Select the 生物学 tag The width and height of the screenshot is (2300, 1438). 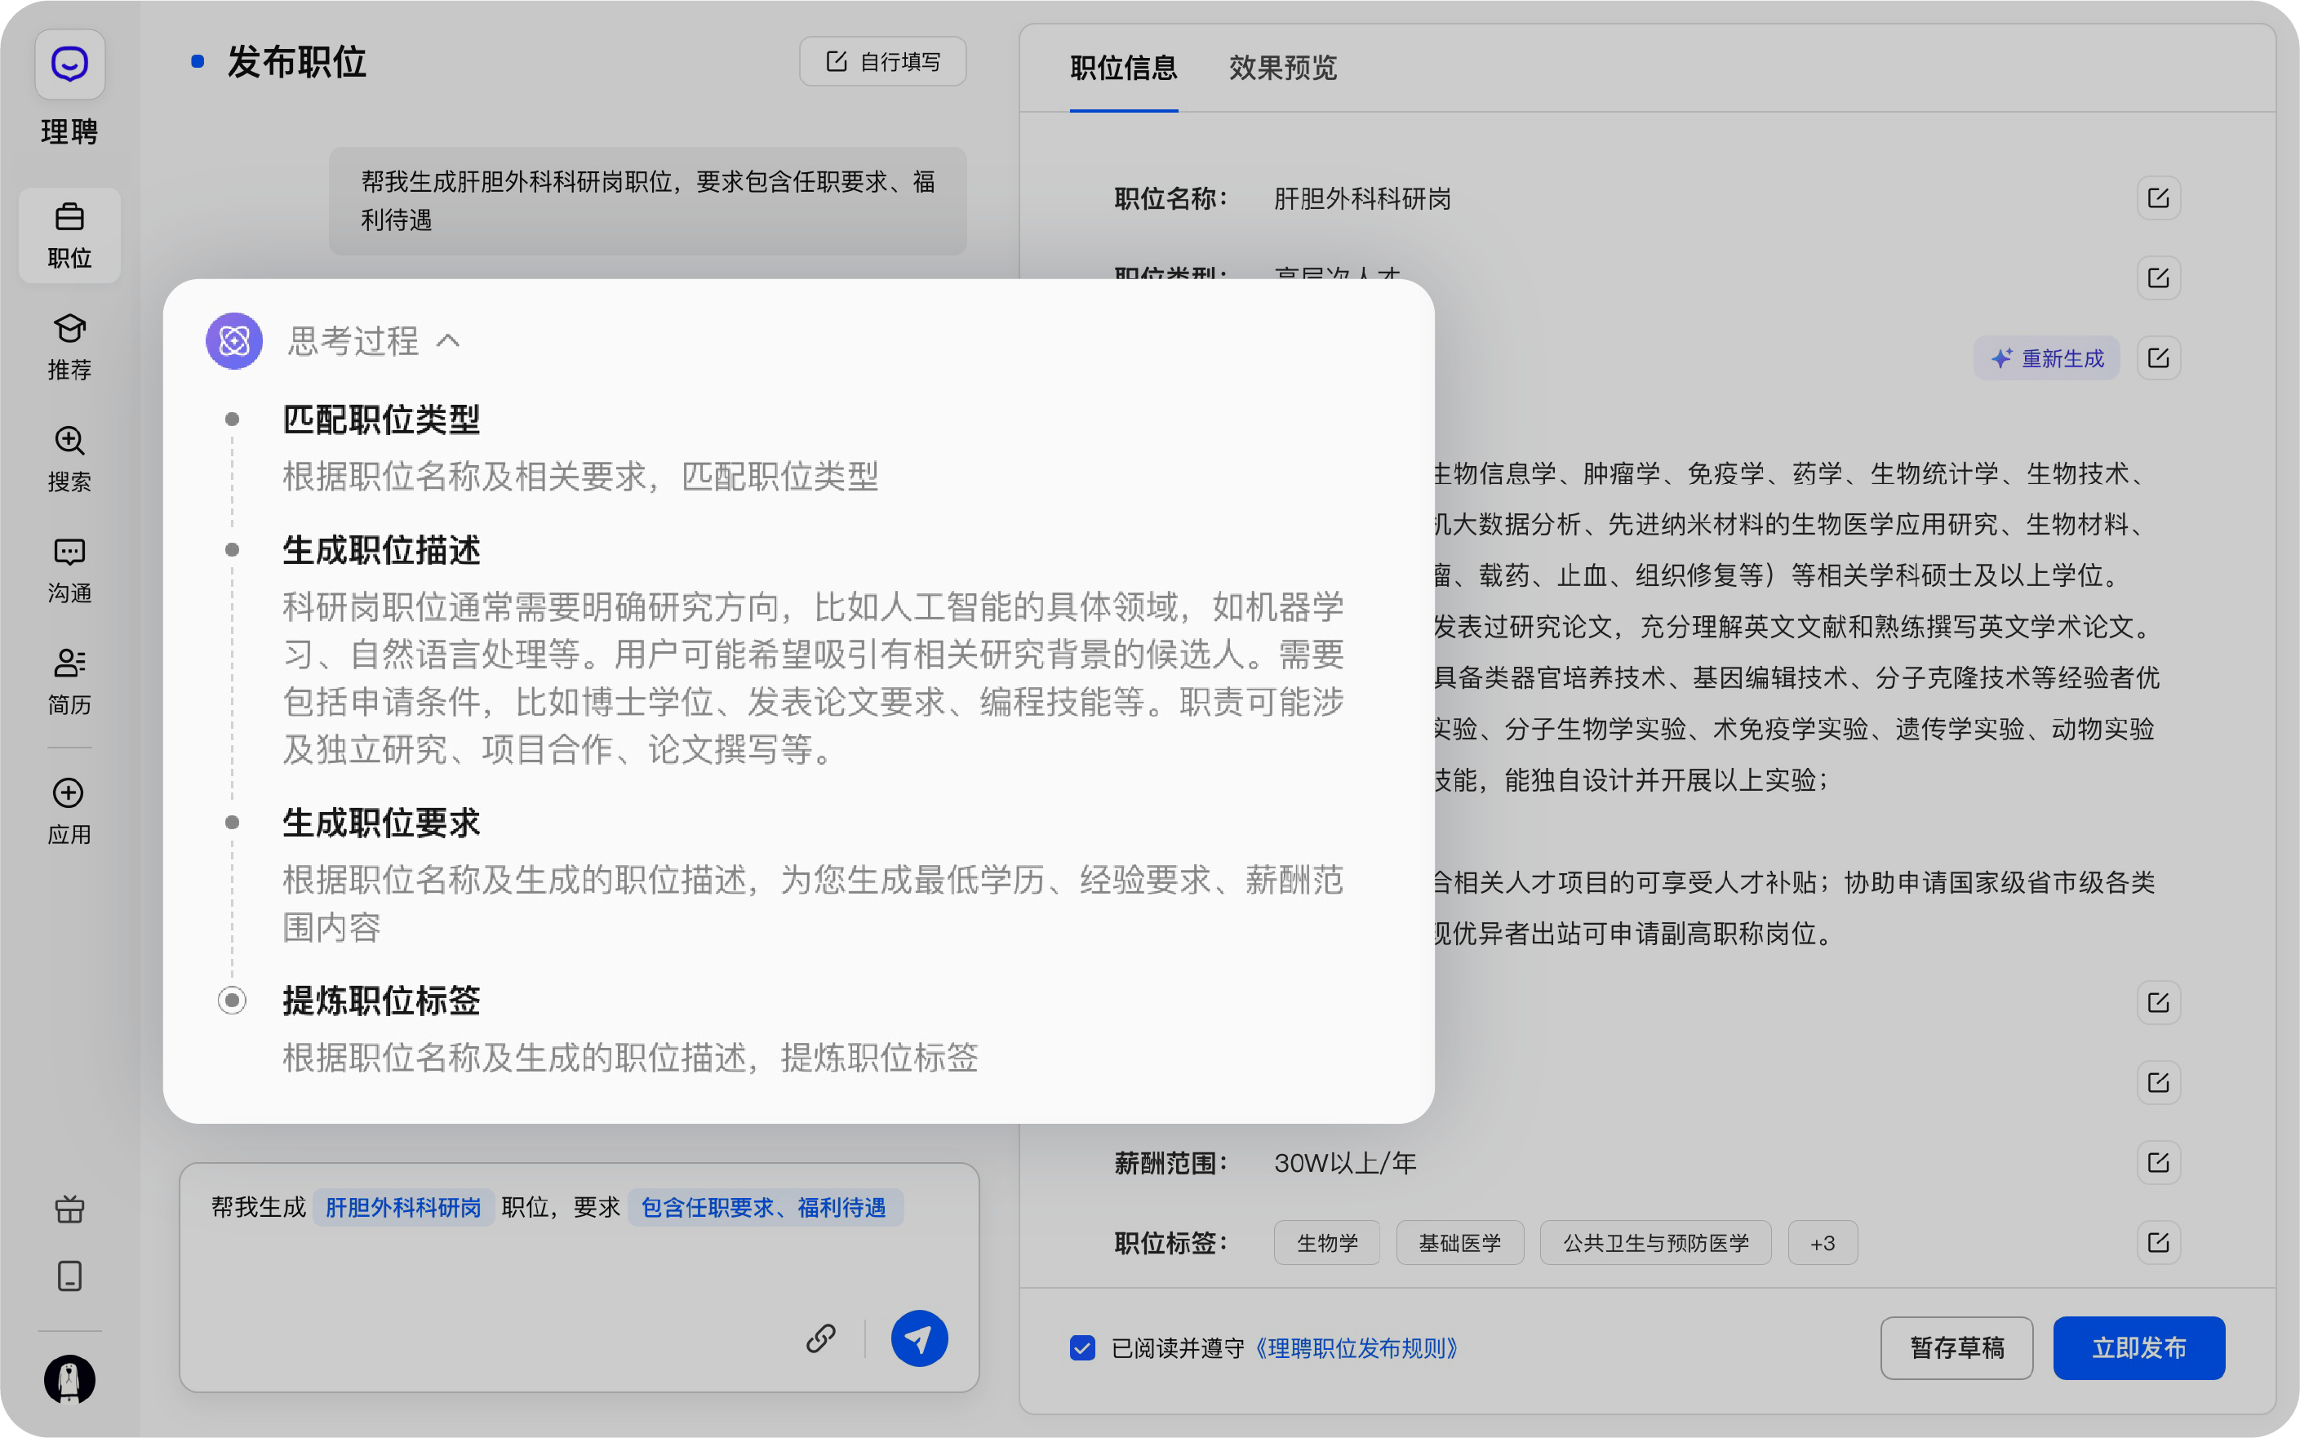click(1327, 1242)
